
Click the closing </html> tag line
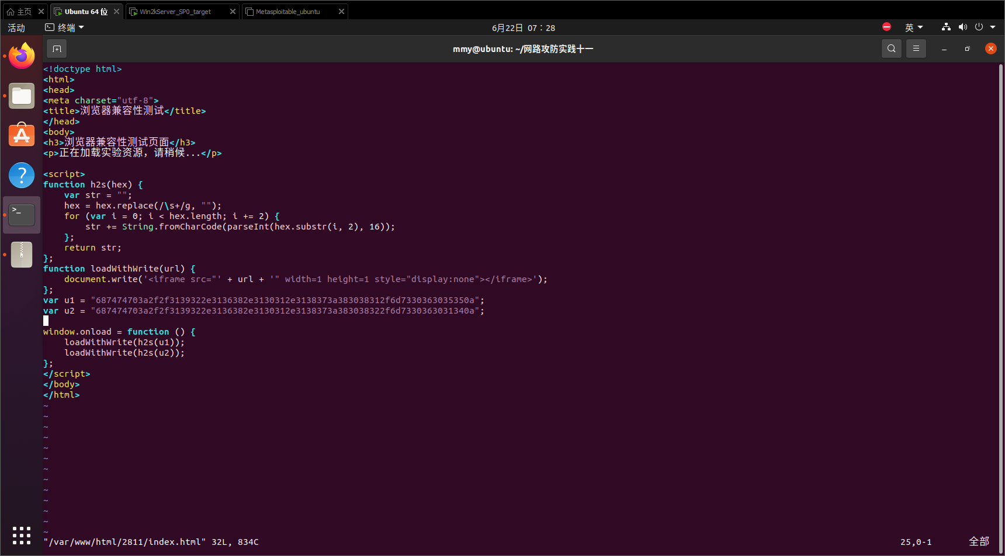(61, 395)
